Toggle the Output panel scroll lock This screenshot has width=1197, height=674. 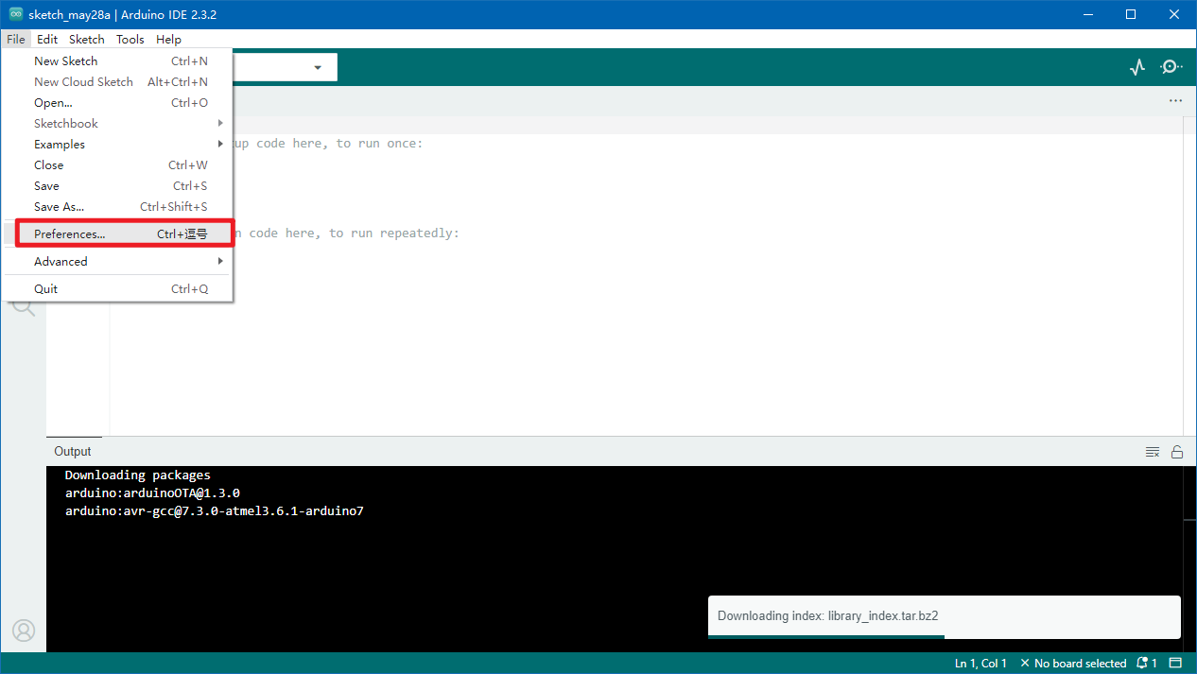pyautogui.click(x=1177, y=452)
